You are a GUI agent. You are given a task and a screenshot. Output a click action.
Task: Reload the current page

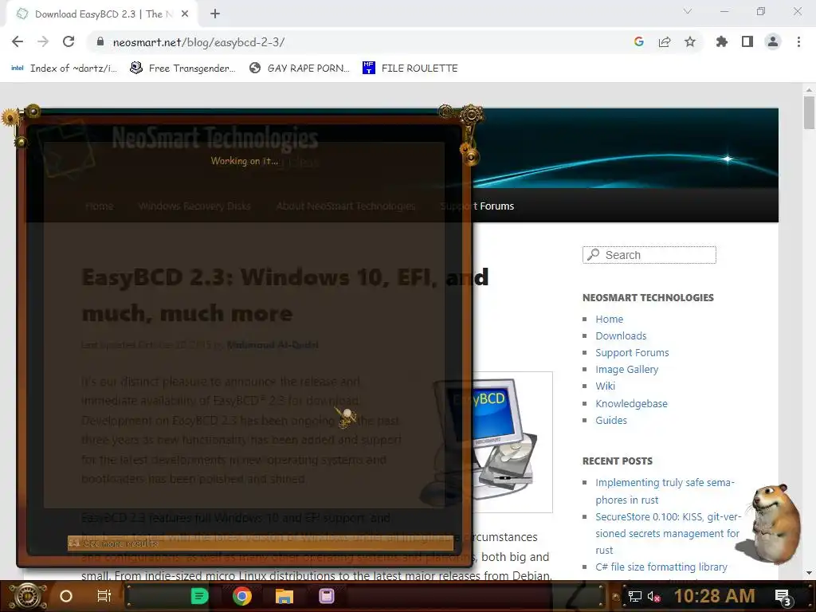click(69, 41)
